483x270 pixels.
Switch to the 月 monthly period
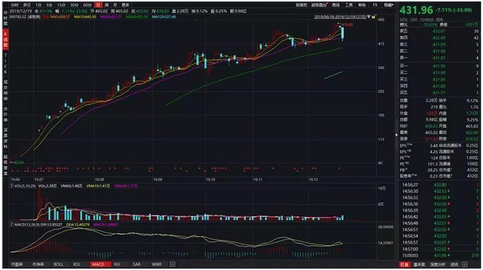pos(115,5)
